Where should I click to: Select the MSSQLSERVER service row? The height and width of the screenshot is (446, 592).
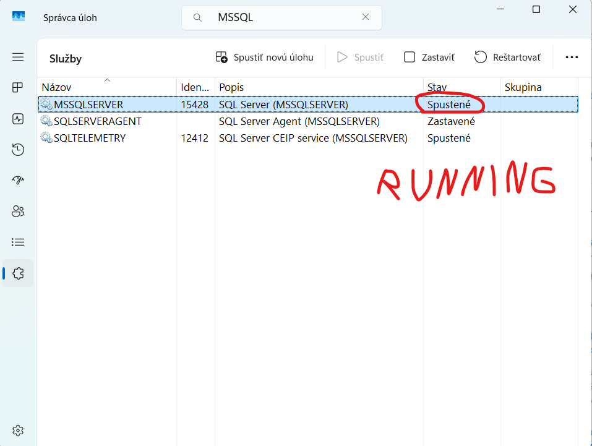pyautogui.click(x=307, y=105)
